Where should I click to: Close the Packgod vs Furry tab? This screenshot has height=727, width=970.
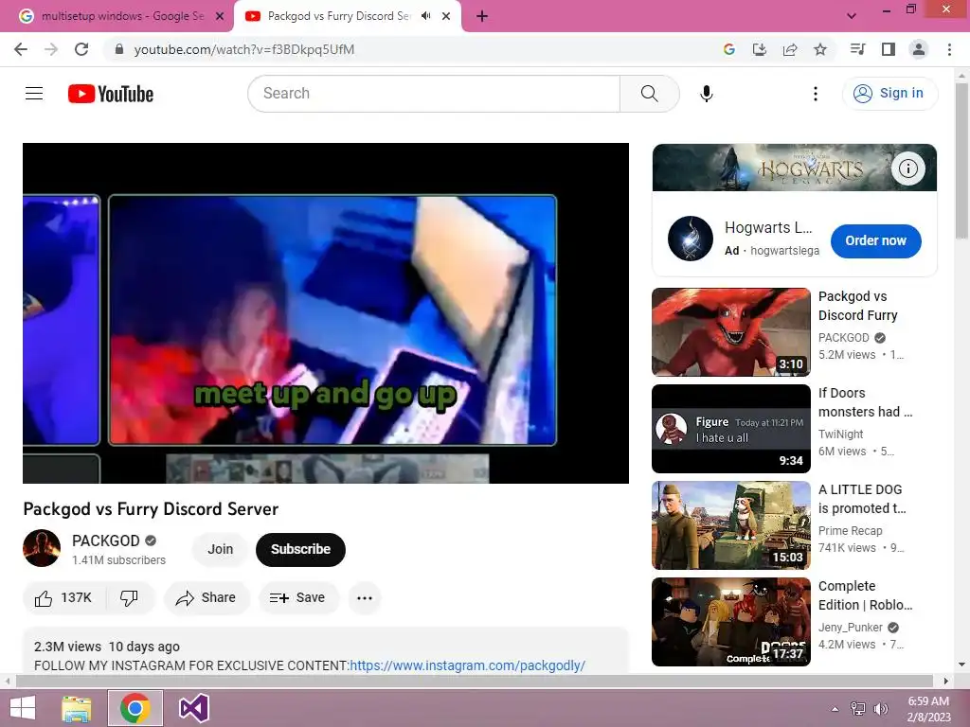tap(446, 17)
